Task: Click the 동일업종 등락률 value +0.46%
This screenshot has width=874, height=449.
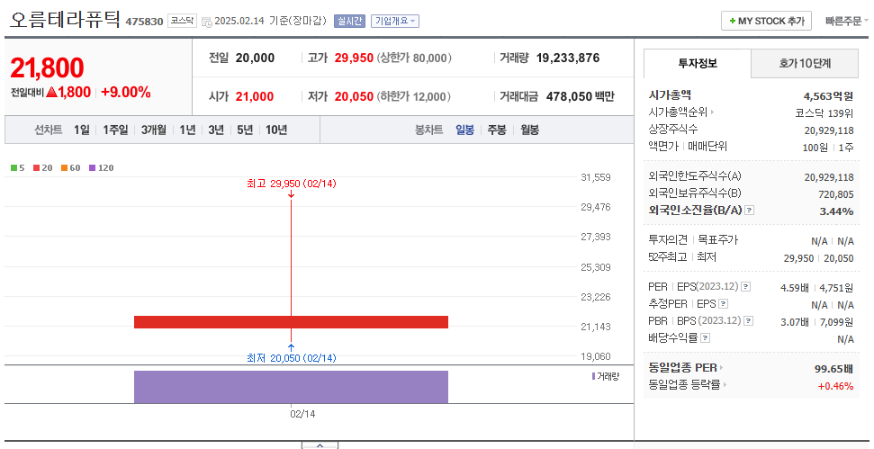Action: pos(835,386)
